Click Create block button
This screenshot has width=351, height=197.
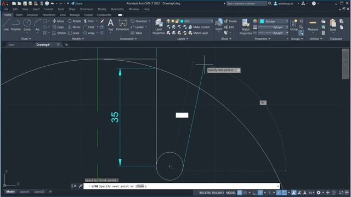tap(230, 21)
